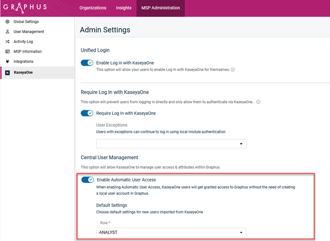The width and height of the screenshot is (330, 241).
Task: Click the Role required field label
Action: pyautogui.click(x=105, y=223)
